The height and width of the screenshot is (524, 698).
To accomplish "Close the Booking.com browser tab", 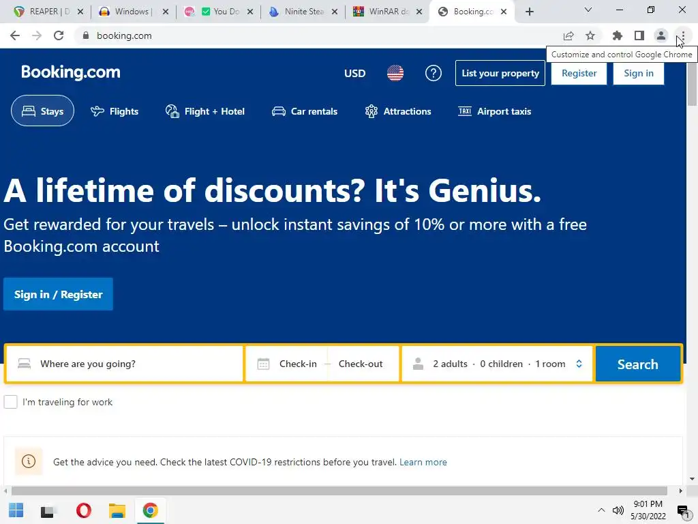I will coord(504,12).
